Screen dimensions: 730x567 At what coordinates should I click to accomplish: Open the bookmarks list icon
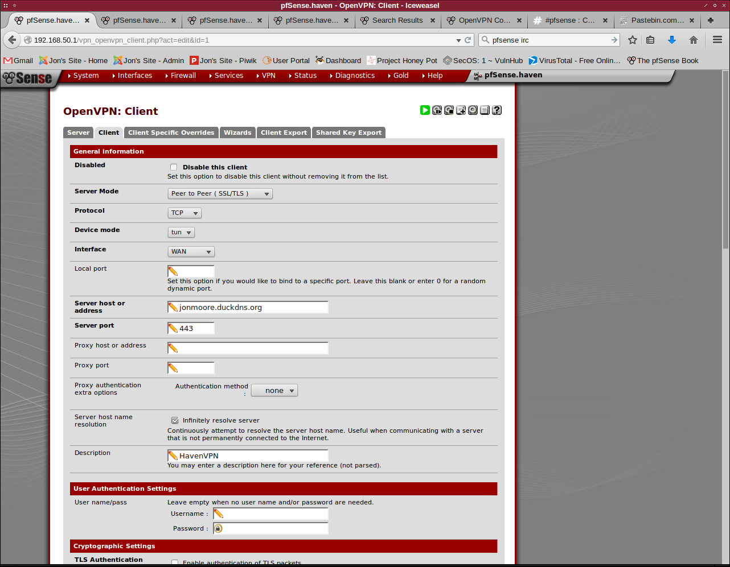tap(650, 40)
